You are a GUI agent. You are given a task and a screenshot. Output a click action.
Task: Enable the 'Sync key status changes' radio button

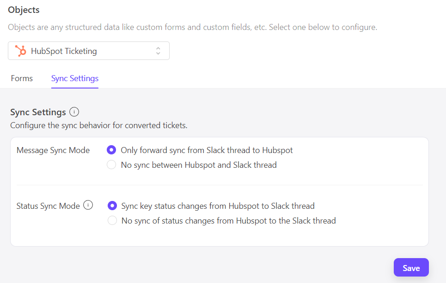[112, 206]
